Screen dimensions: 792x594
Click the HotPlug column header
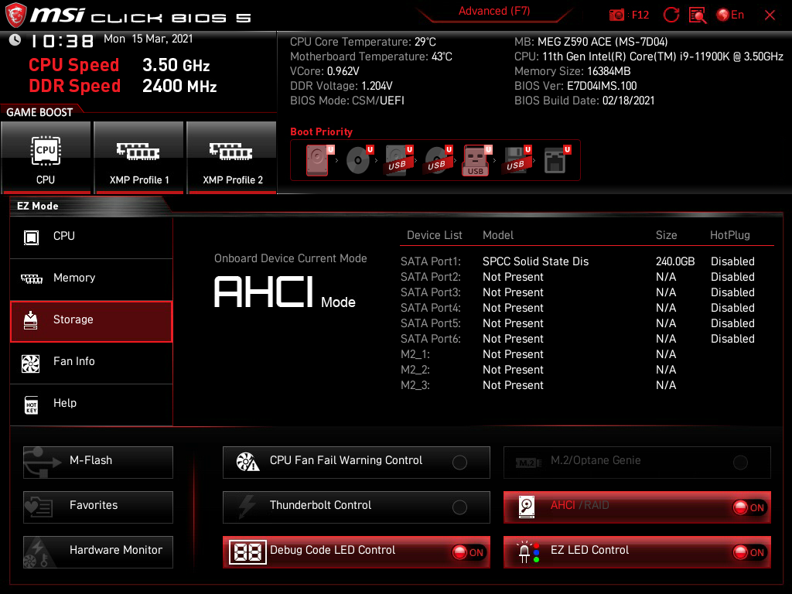730,235
